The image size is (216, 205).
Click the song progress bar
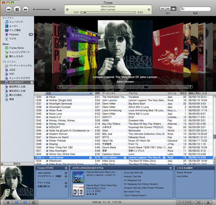coord(108,13)
